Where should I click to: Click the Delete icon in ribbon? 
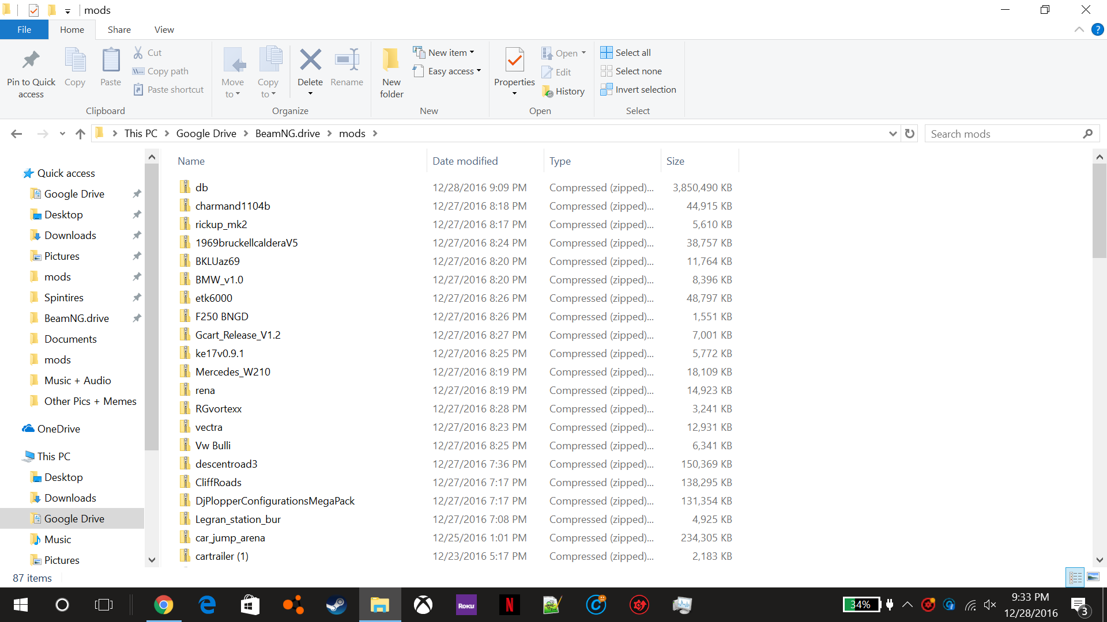pyautogui.click(x=310, y=60)
